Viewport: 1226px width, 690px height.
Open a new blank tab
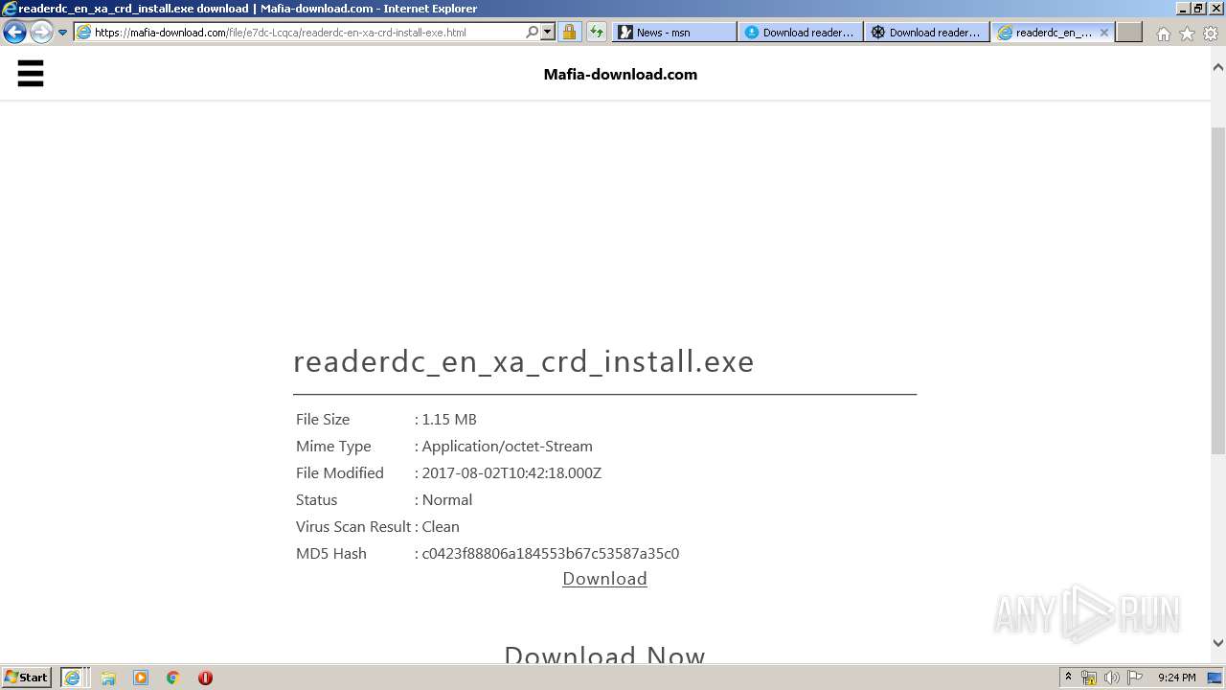[1129, 32]
